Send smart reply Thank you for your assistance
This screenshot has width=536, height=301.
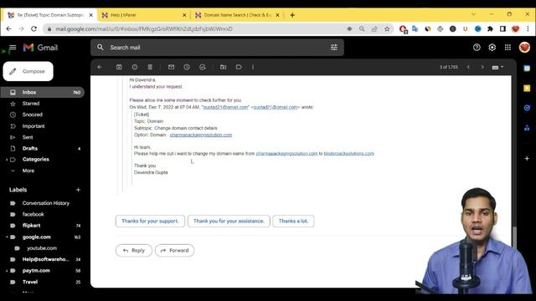229,221
